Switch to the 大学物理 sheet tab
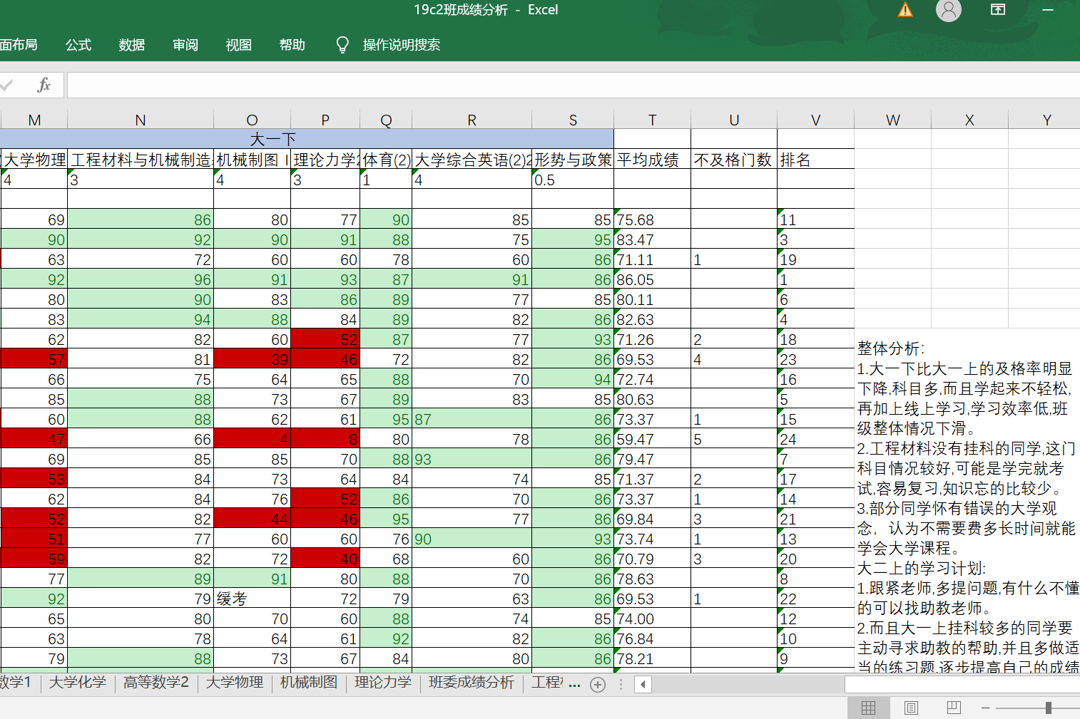This screenshot has height=719, width=1080. (235, 683)
